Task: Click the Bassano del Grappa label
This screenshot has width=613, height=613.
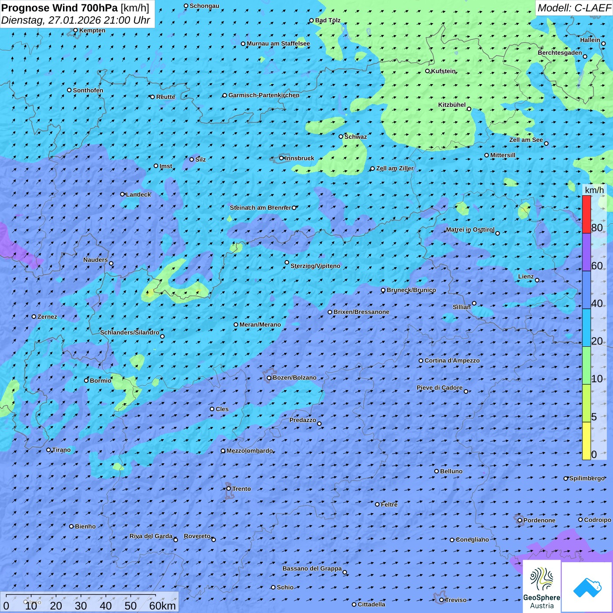Action: click(312, 568)
